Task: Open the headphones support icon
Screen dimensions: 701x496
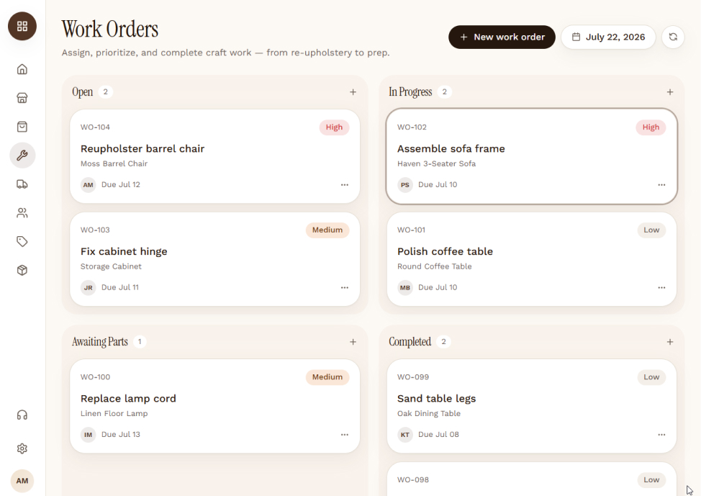Action: point(22,415)
